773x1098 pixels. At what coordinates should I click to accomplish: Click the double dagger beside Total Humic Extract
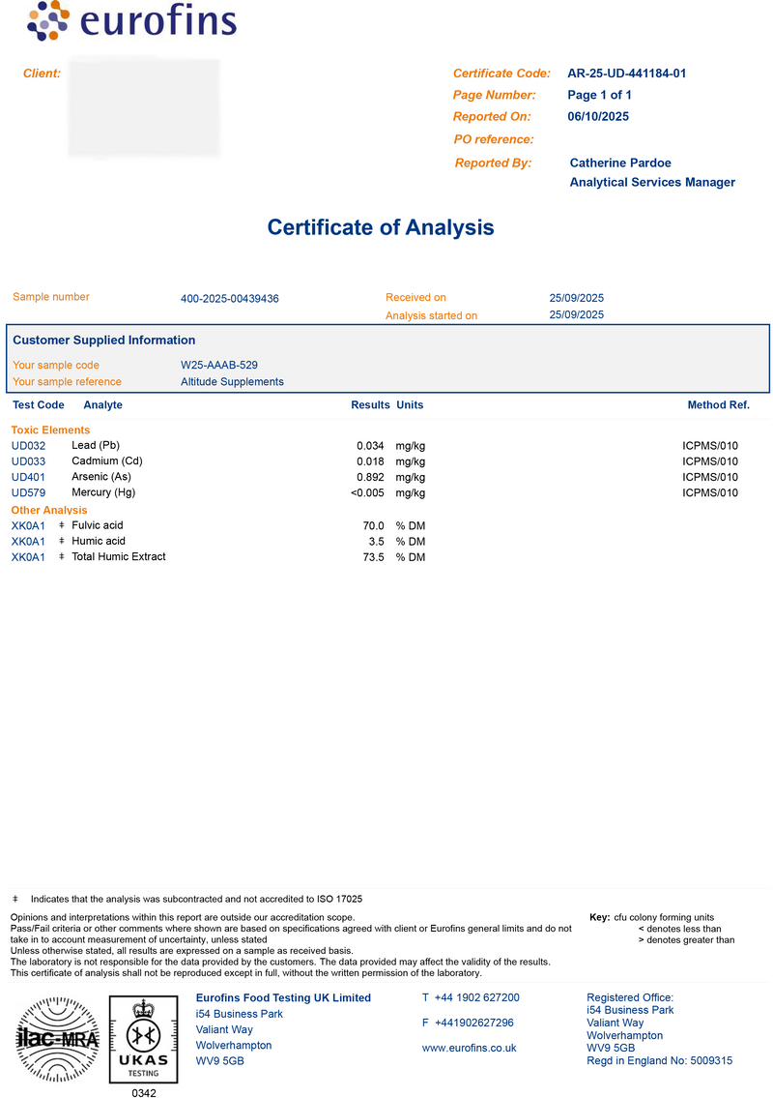tap(62, 556)
